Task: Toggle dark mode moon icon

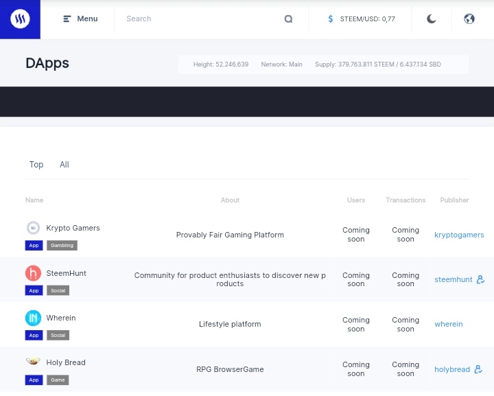Action: click(x=432, y=19)
